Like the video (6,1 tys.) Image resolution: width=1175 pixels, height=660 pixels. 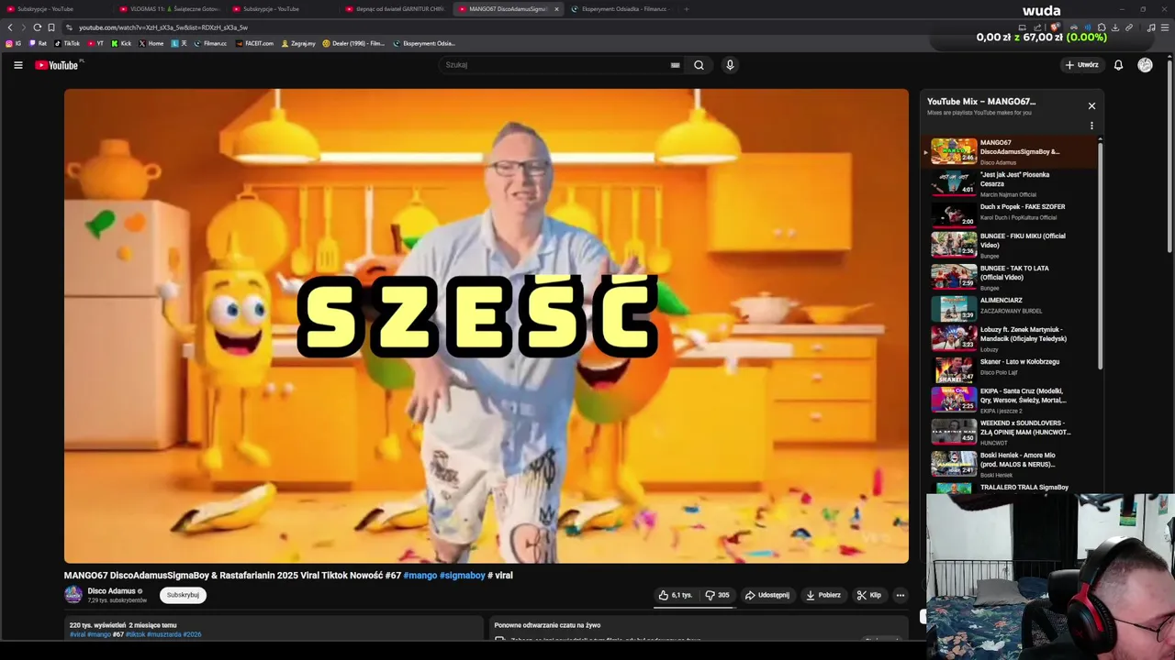click(x=675, y=595)
